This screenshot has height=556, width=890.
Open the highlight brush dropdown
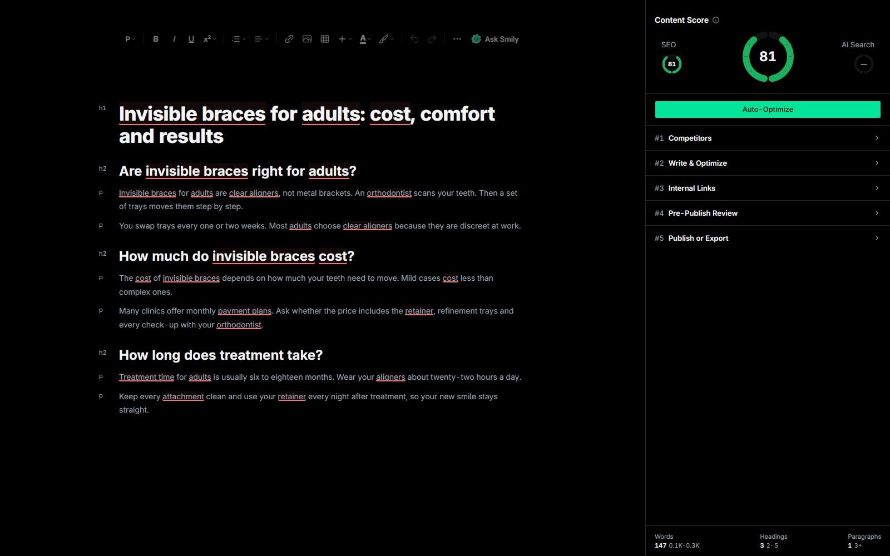coord(386,39)
